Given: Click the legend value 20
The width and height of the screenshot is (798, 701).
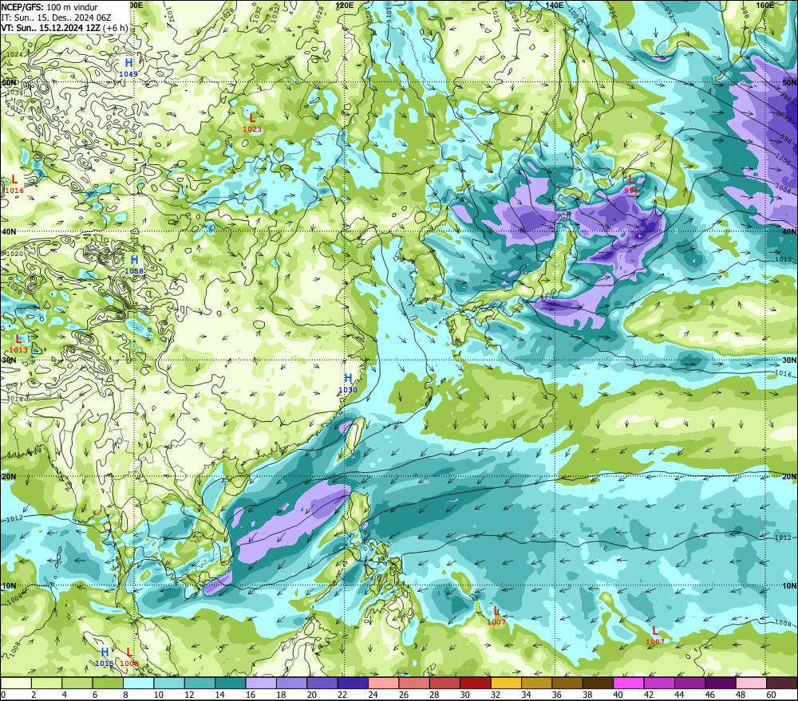Looking at the screenshot, I should (311, 695).
